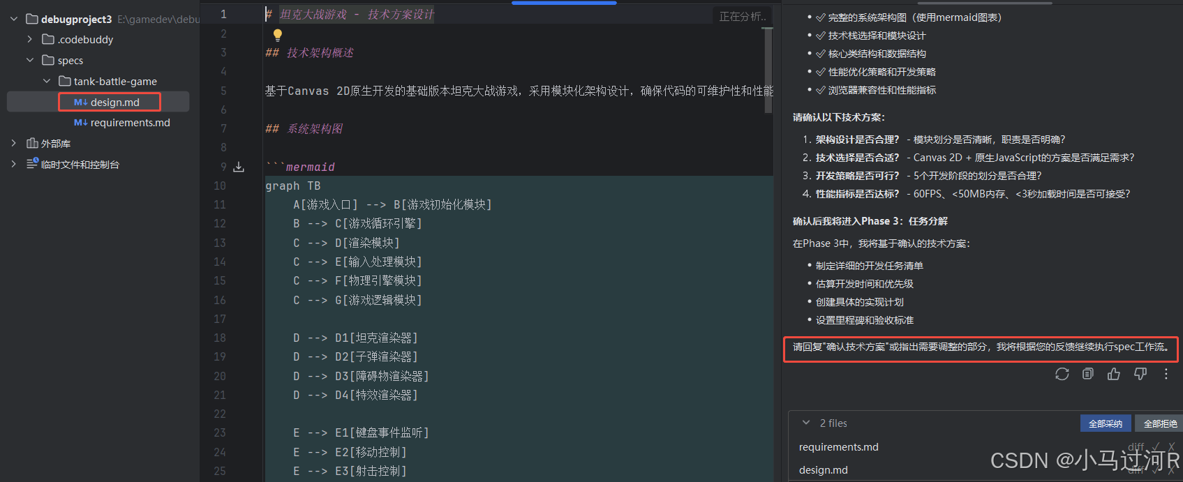
Task: Click the ## 技术架构概述 heading line
Action: 309,53
